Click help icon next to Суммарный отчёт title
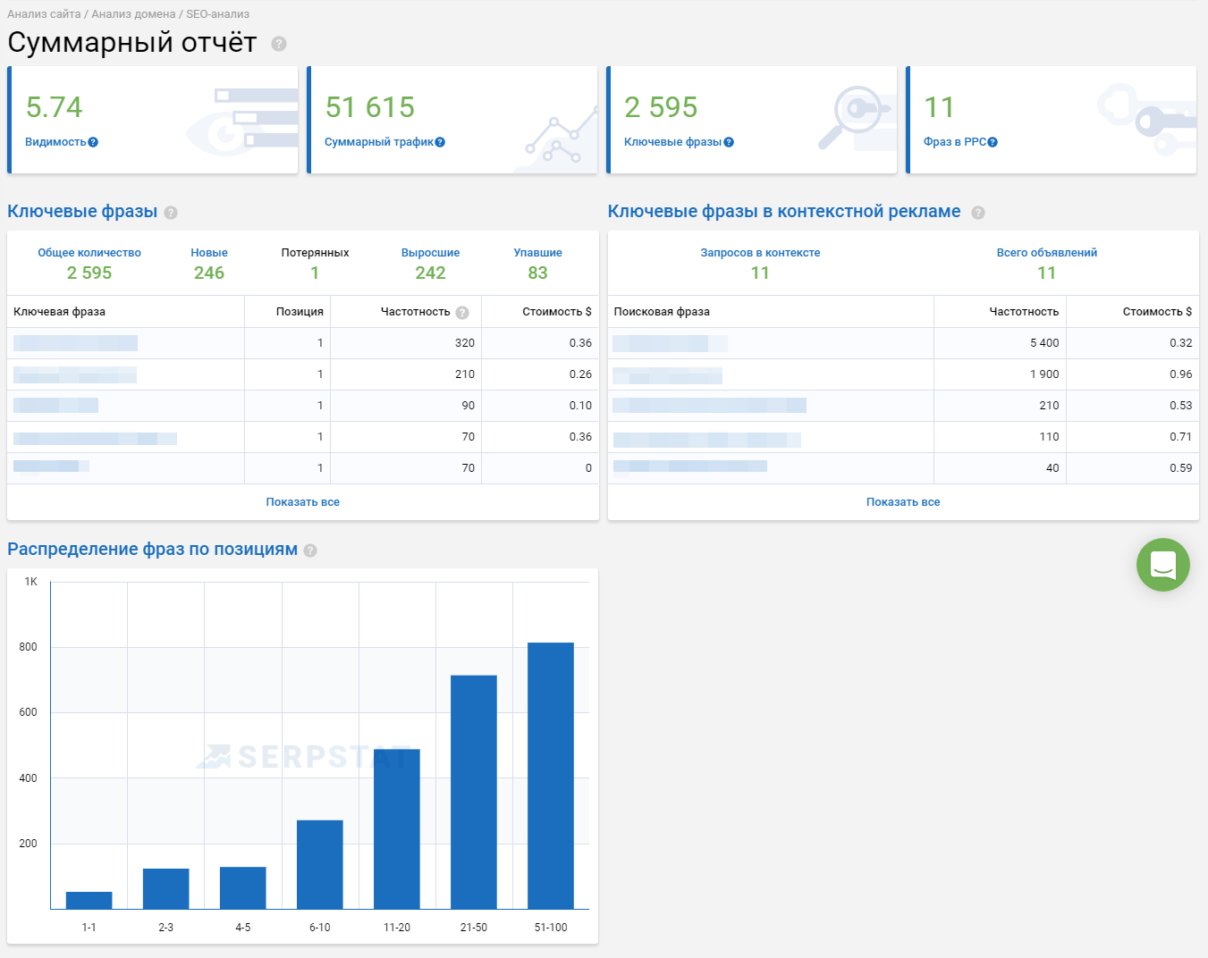The height and width of the screenshot is (958, 1208). click(279, 44)
